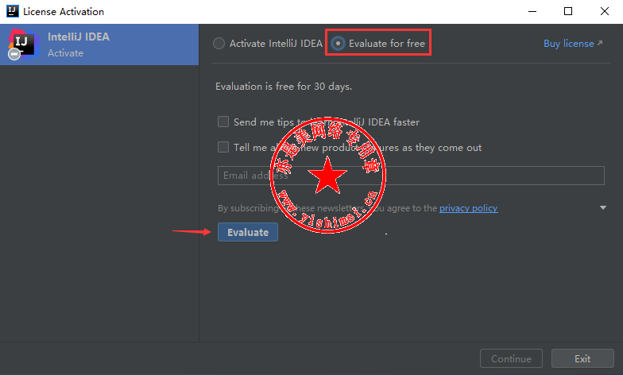Image resolution: width=623 pixels, height=375 pixels.
Task: Maximize the License Activation window
Action: coord(568,12)
